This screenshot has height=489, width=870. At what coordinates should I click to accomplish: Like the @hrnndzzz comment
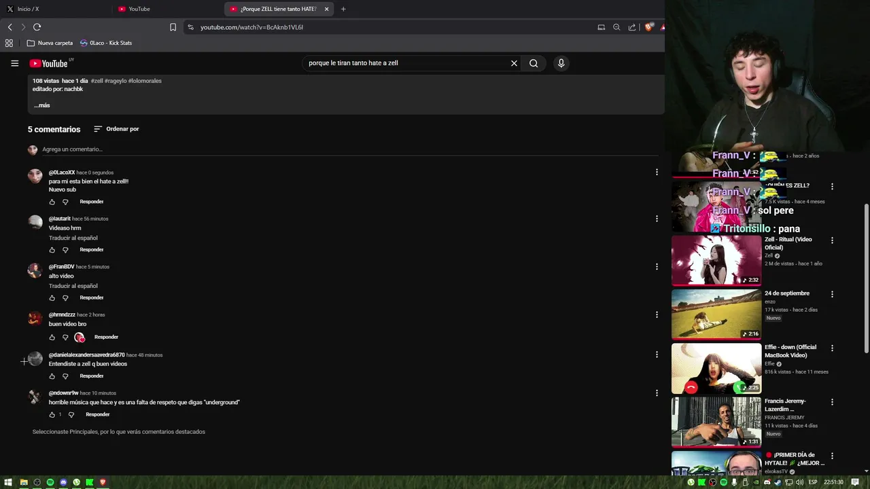52,338
